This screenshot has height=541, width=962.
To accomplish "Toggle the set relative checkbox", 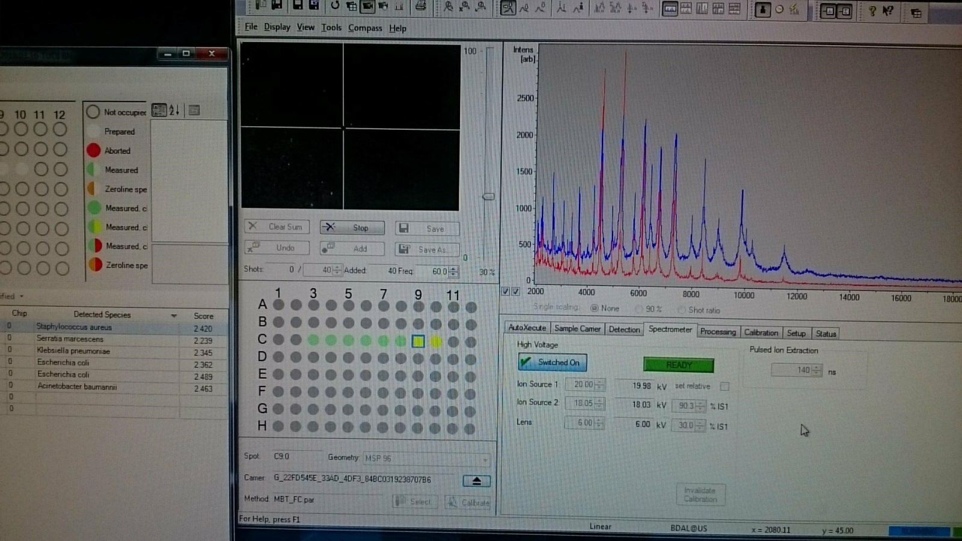I will 725,387.
